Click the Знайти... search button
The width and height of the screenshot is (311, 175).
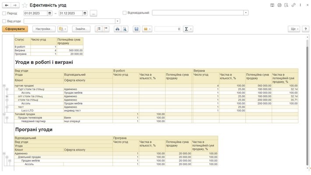point(81,29)
